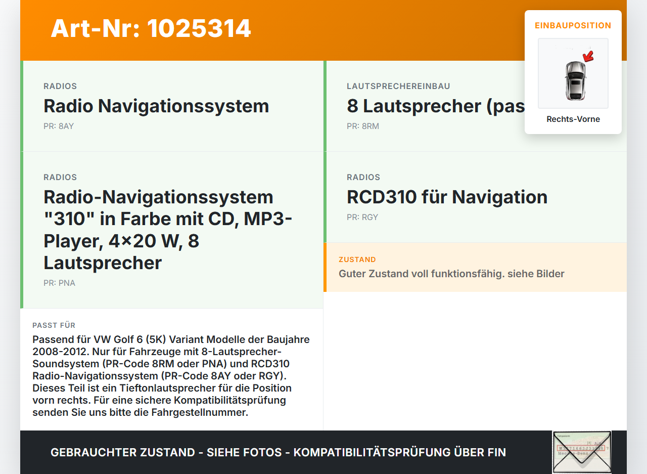Click the 'PR: PNA' code

pos(59,283)
